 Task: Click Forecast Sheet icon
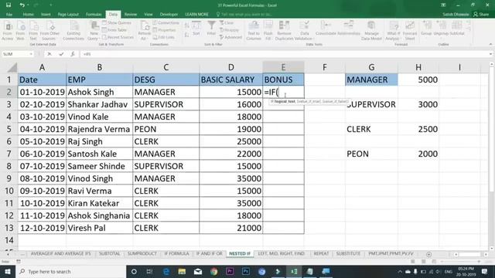pos(410,31)
